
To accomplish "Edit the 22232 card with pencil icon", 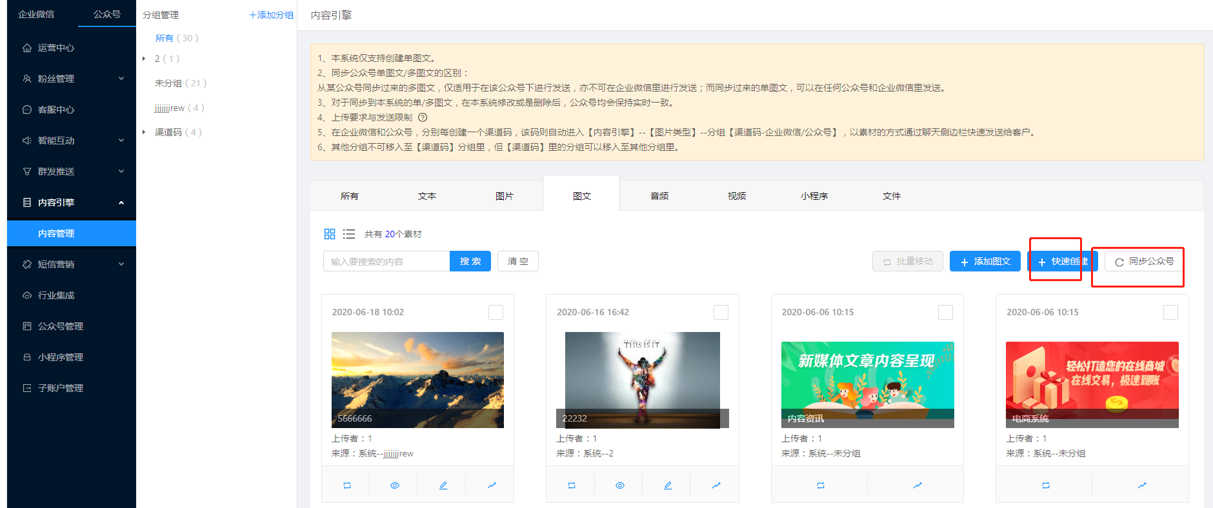I will pos(668,485).
